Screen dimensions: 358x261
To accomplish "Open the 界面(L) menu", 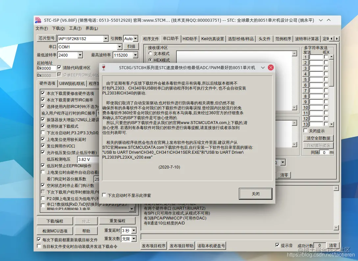I will [x=92, y=28].
